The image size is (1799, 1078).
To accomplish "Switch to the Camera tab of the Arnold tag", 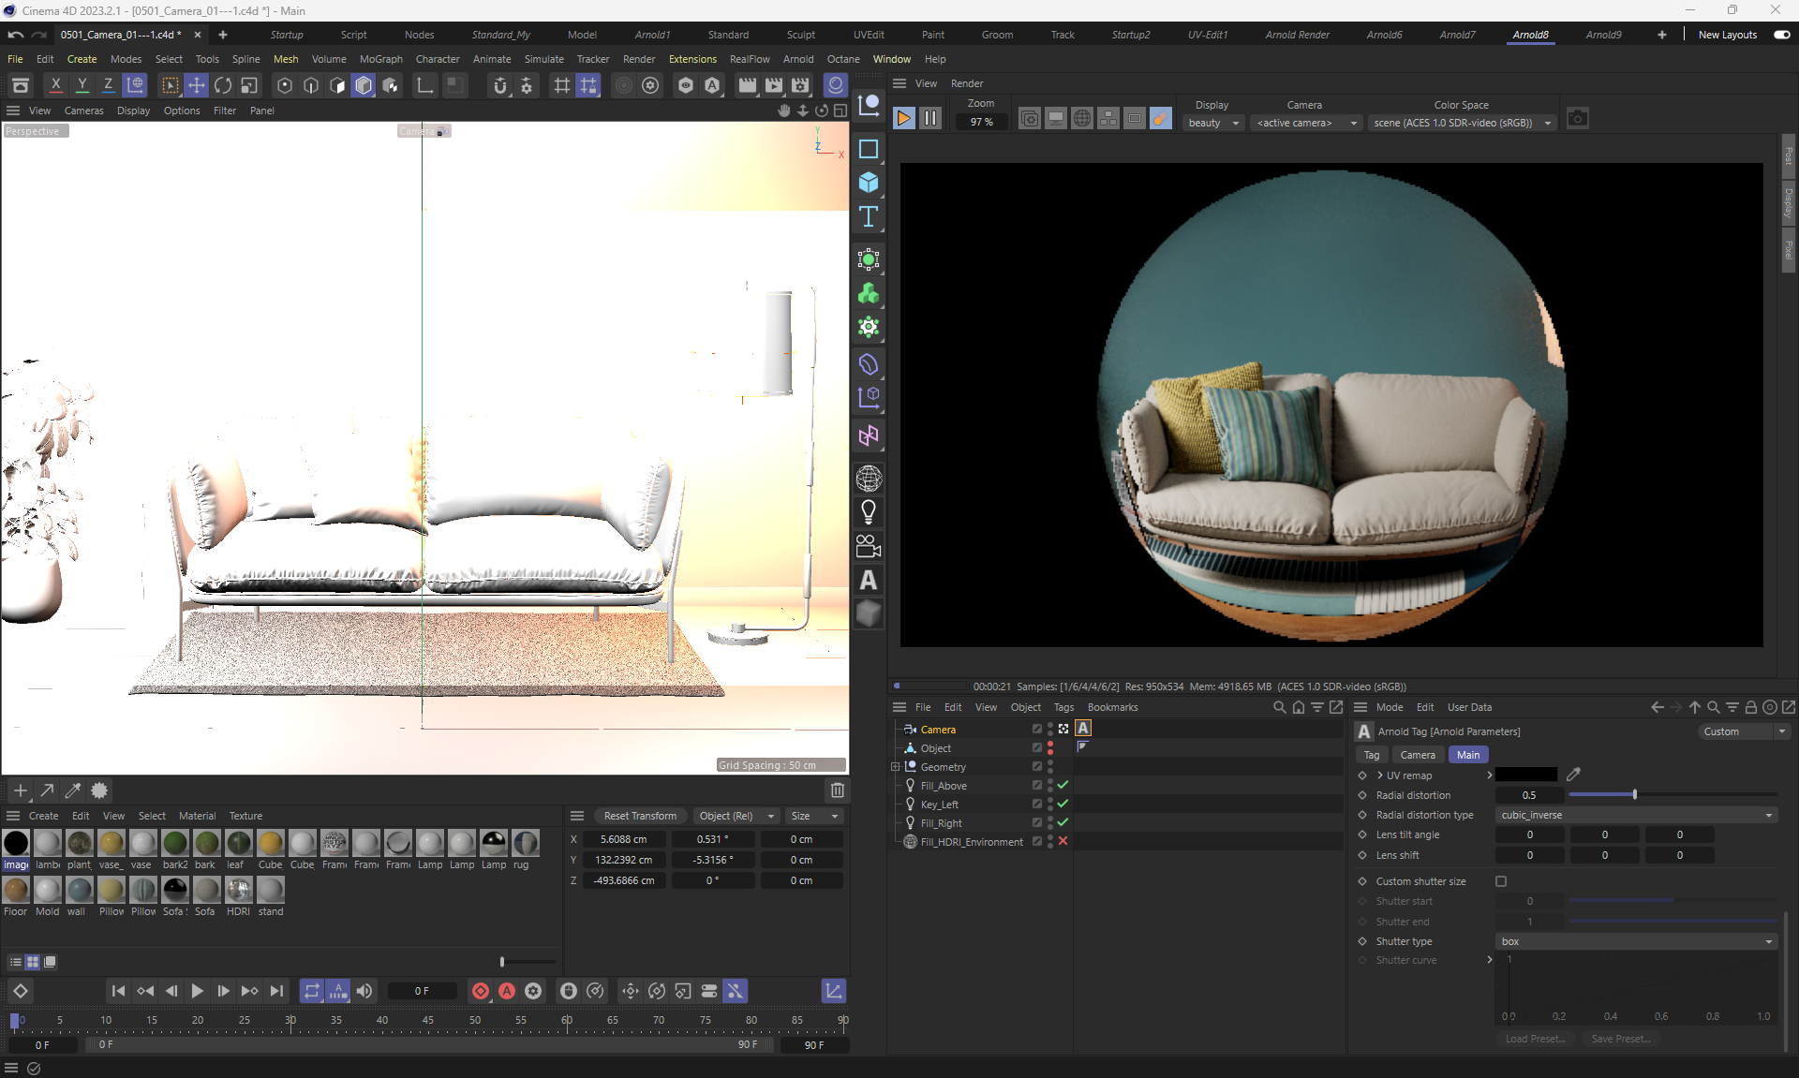I will click(1417, 755).
